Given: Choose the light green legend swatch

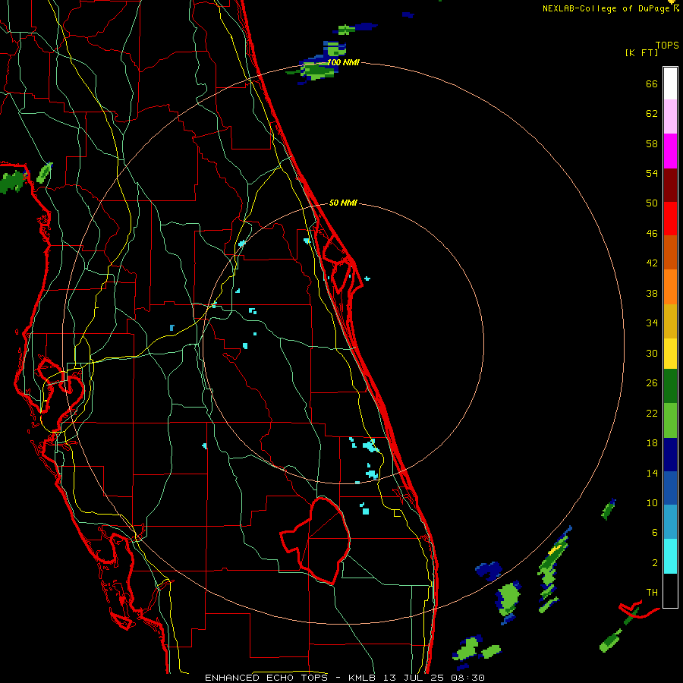Looking at the screenshot, I should coord(670,420).
